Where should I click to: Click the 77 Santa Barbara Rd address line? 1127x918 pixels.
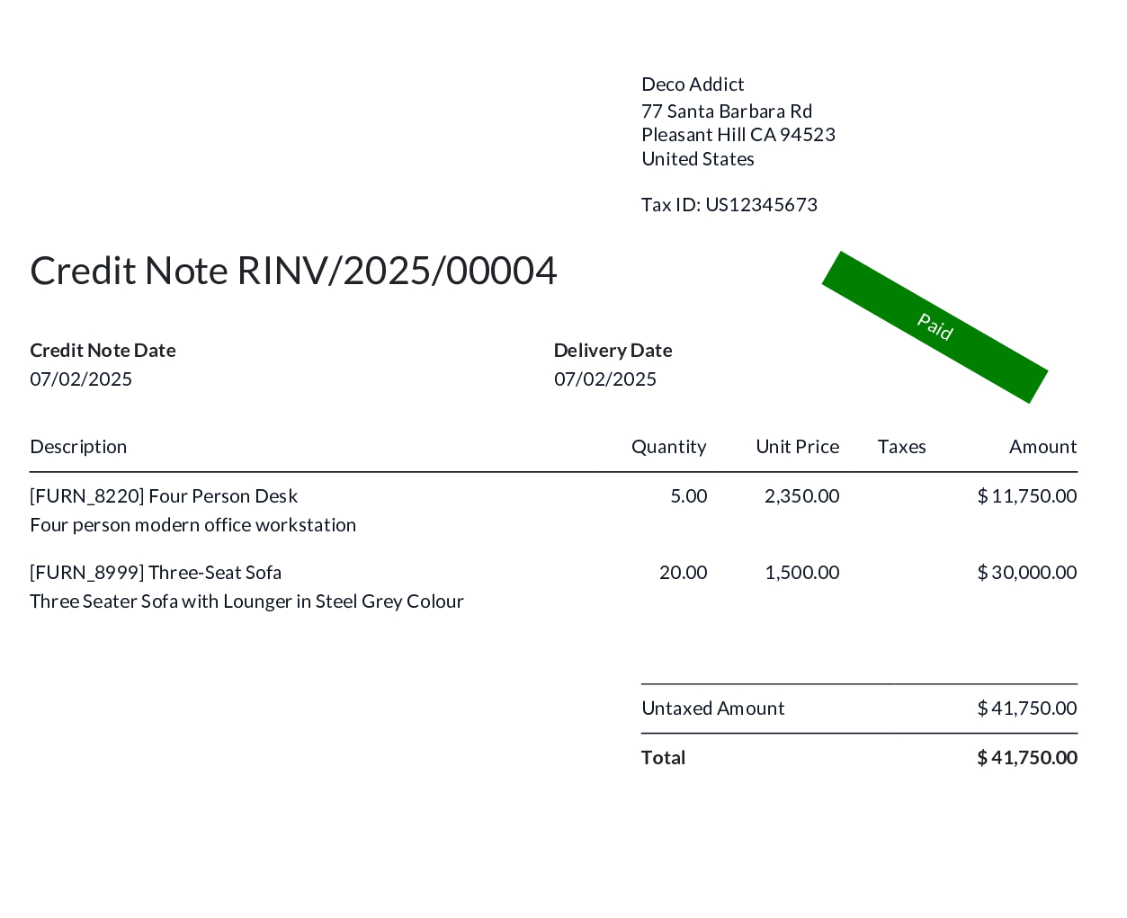click(727, 111)
